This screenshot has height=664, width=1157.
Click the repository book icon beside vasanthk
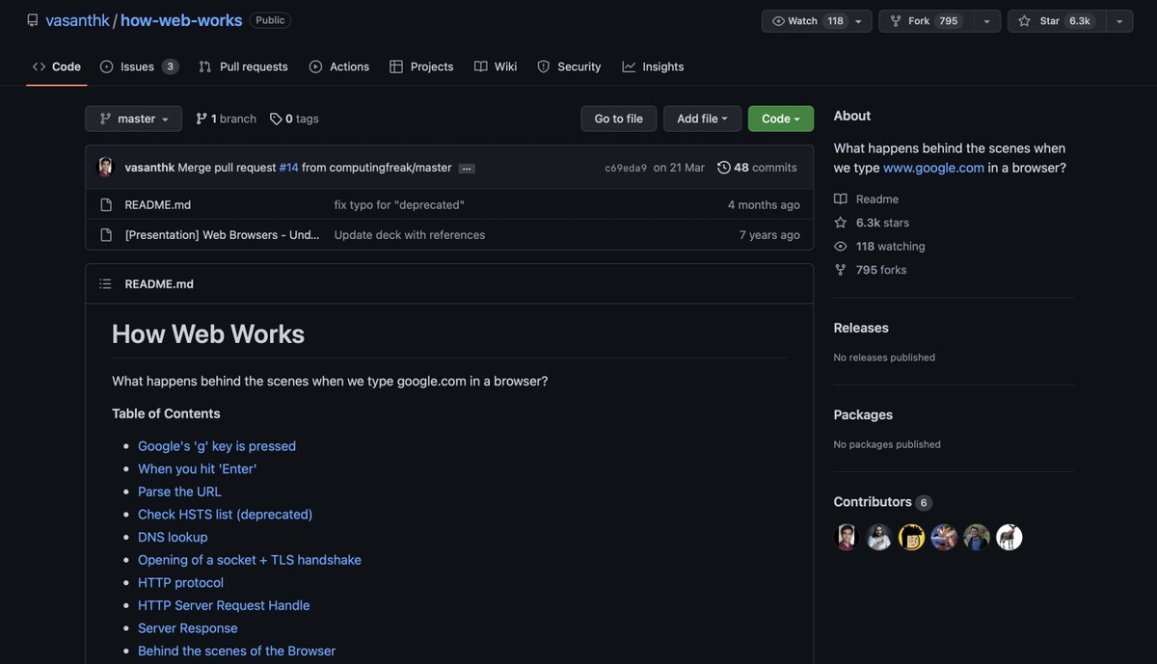pyautogui.click(x=33, y=20)
